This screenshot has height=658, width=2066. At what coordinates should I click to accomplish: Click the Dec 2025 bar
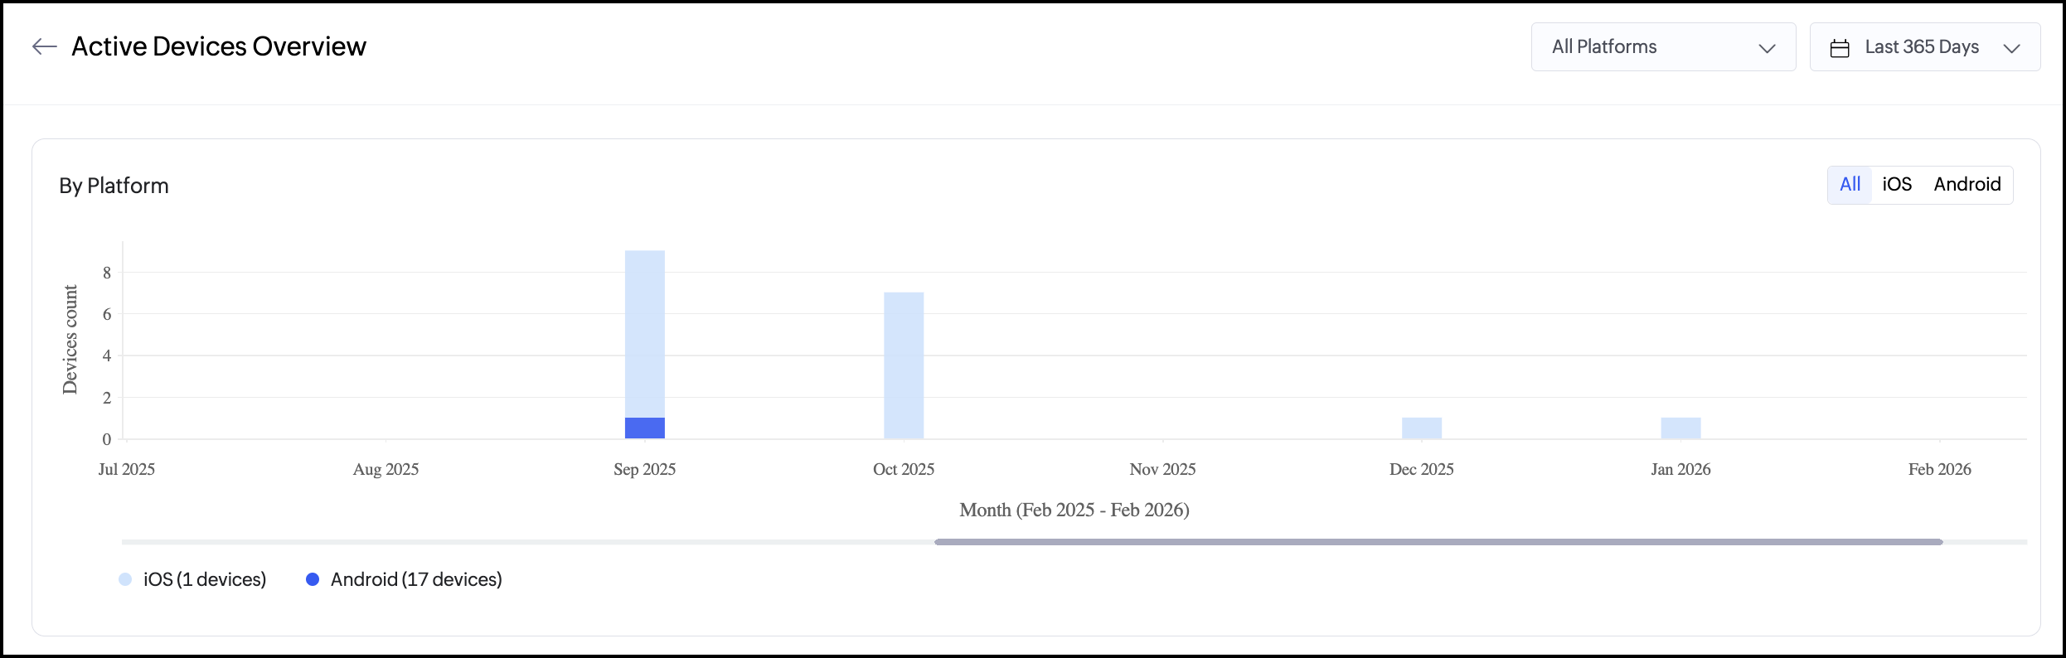(1422, 428)
